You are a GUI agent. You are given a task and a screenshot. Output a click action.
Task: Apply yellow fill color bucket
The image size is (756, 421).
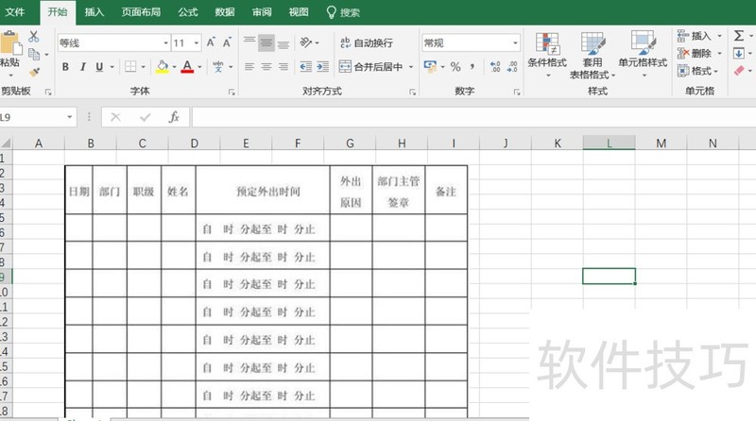pos(163,66)
